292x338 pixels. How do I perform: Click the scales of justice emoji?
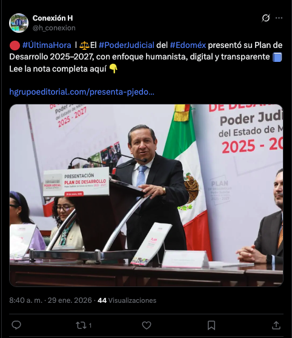pyautogui.click(x=84, y=46)
